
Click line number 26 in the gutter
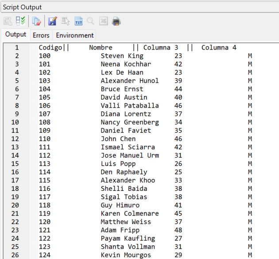point(15,255)
